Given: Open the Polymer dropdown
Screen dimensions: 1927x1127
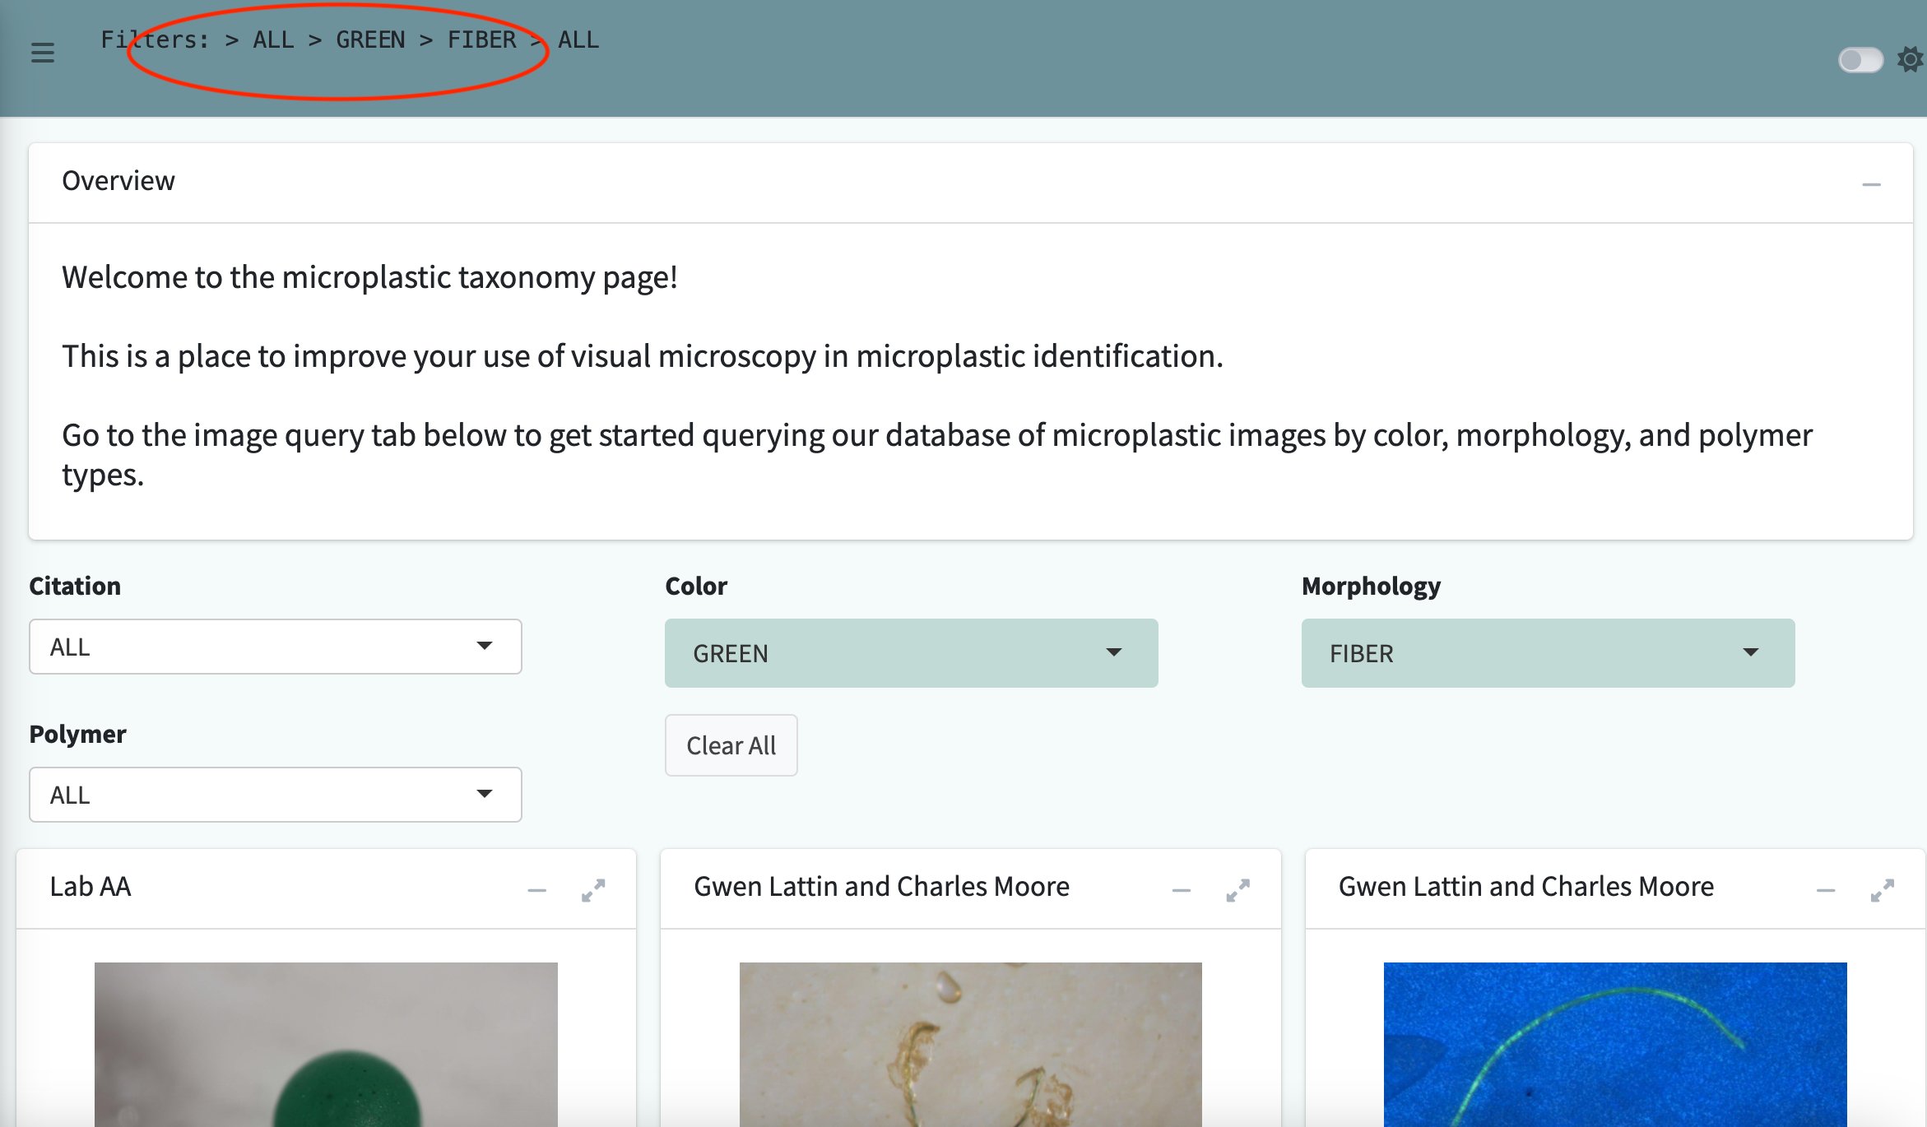Looking at the screenshot, I should click(x=276, y=795).
